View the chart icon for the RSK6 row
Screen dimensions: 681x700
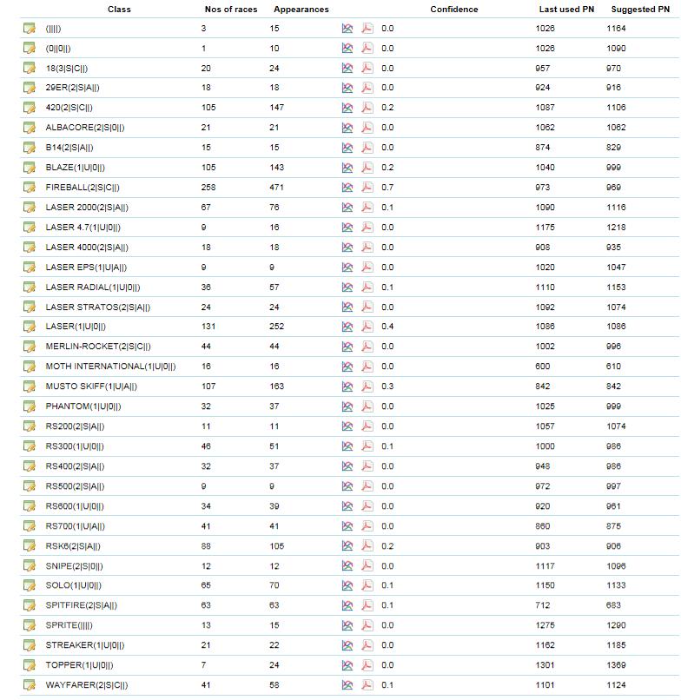pyautogui.click(x=347, y=546)
